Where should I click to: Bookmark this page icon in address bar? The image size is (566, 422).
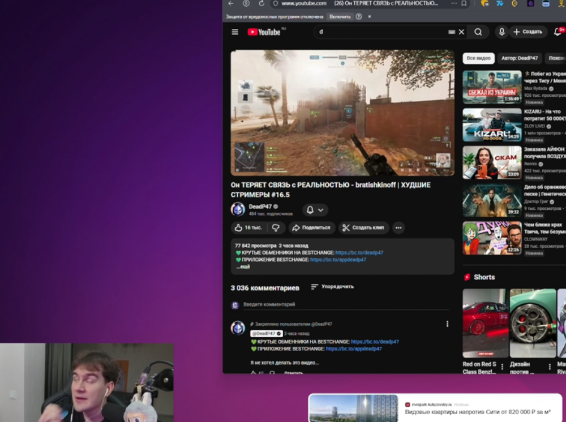tap(464, 3)
